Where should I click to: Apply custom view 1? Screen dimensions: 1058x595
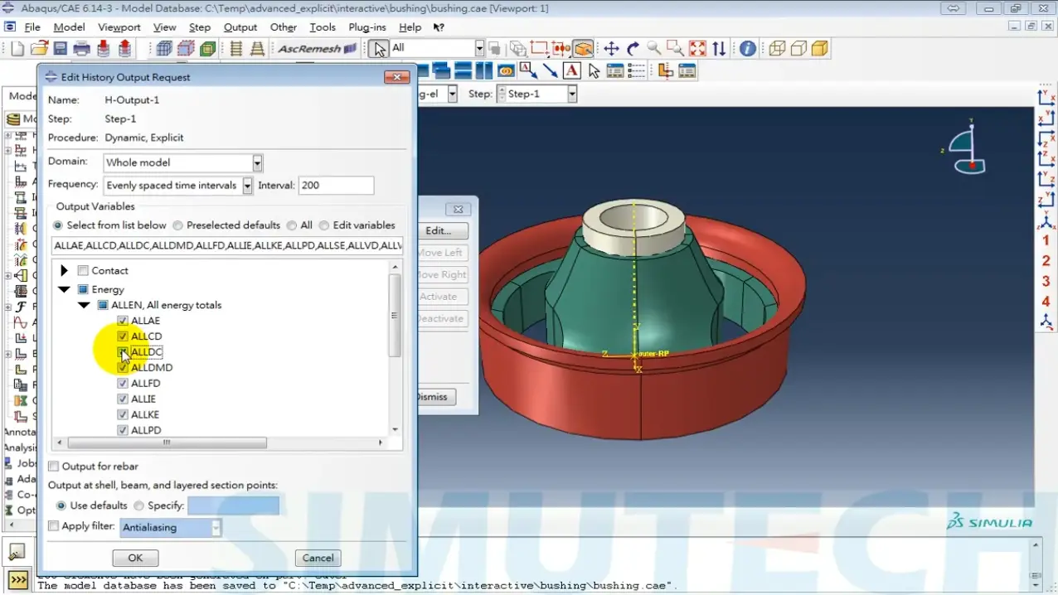coord(1046,240)
